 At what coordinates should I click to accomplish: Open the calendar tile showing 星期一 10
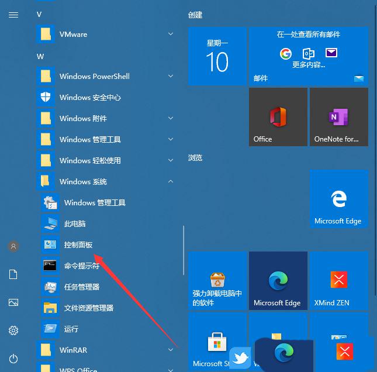point(217,56)
